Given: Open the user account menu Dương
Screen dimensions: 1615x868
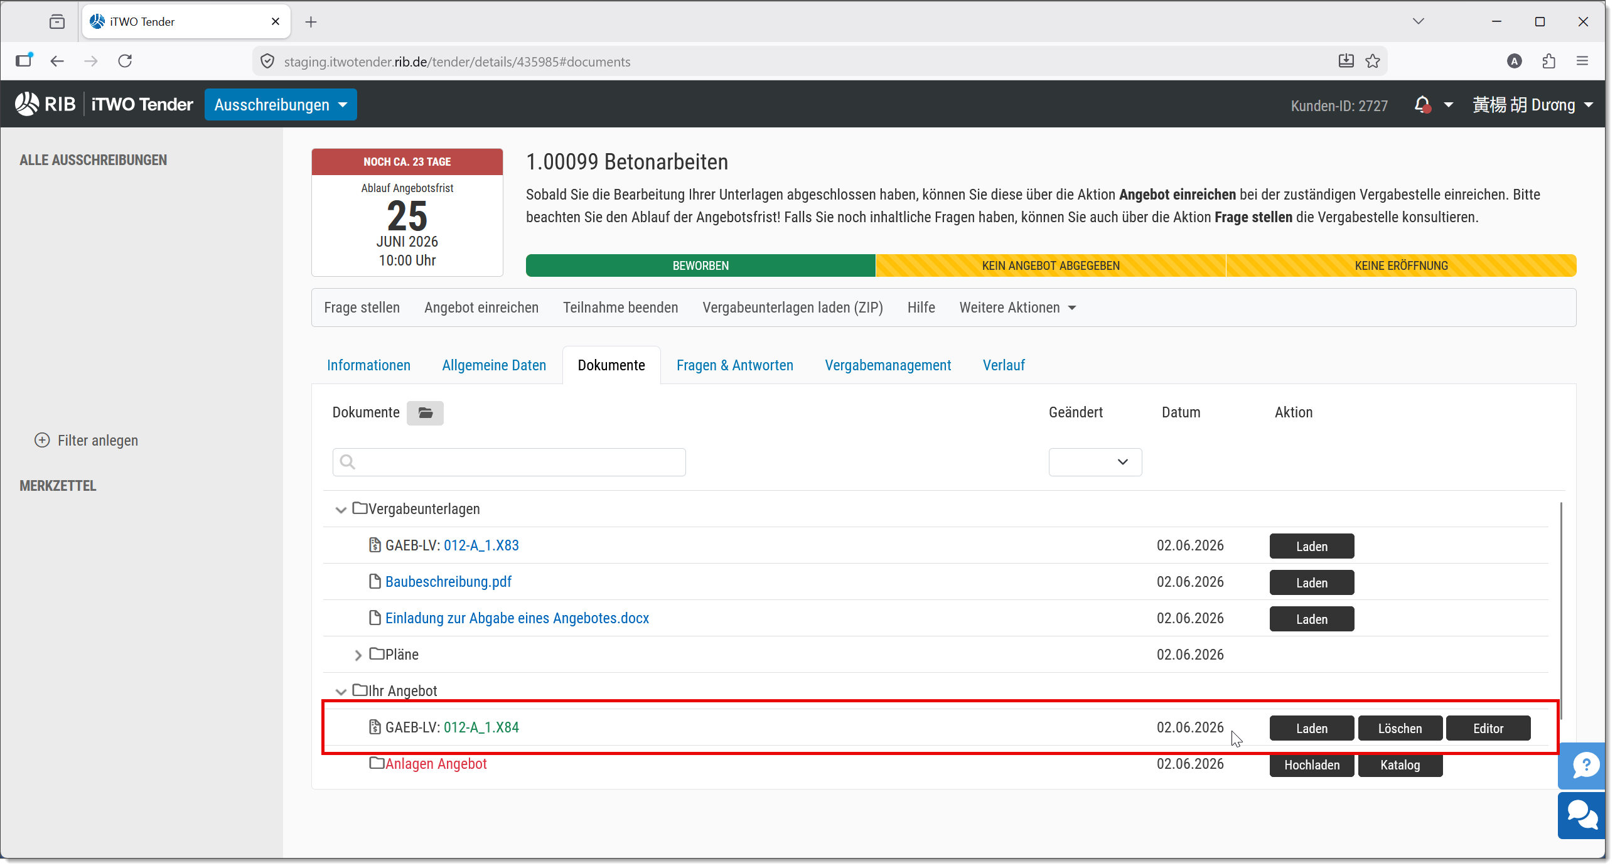Looking at the screenshot, I should (x=1533, y=105).
